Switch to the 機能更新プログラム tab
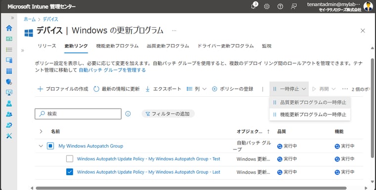376x190 pixels. 117,46
